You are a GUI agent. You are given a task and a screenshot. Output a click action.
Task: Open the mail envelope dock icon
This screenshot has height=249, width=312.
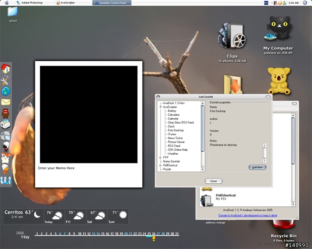(5, 102)
